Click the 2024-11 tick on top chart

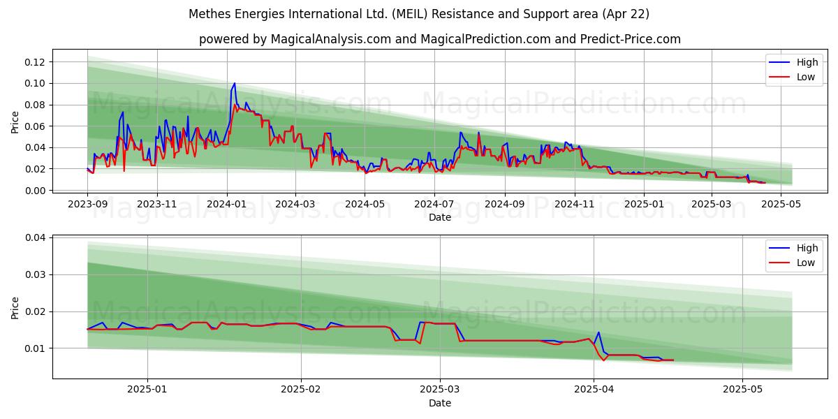tap(575, 204)
